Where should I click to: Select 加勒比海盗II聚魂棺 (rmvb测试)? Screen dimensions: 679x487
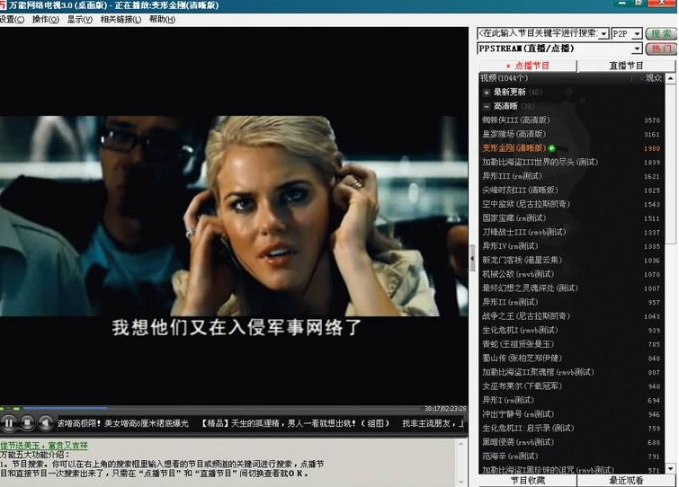pos(571,372)
